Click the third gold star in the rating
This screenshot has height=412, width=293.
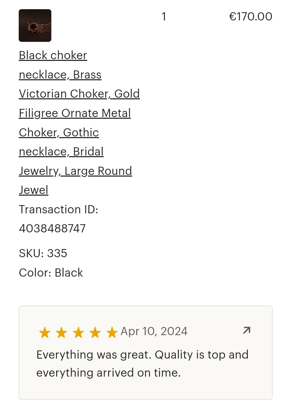coord(78,332)
